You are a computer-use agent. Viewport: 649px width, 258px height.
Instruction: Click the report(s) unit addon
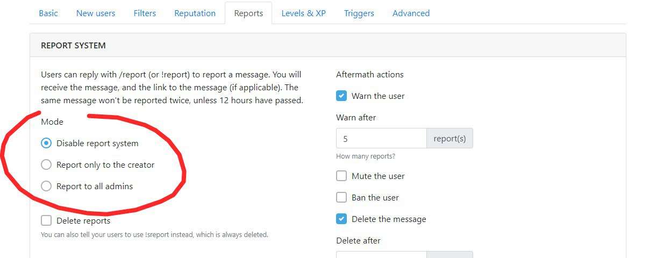(x=450, y=138)
